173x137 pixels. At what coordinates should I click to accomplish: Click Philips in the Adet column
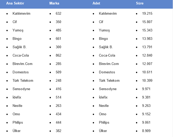tap(104, 122)
